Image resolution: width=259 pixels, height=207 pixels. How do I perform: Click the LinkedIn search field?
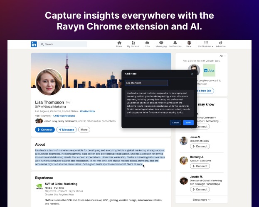[x=63, y=44]
